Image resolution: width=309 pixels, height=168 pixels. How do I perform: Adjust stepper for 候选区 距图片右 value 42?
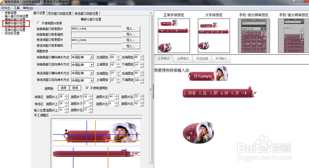click(x=142, y=103)
